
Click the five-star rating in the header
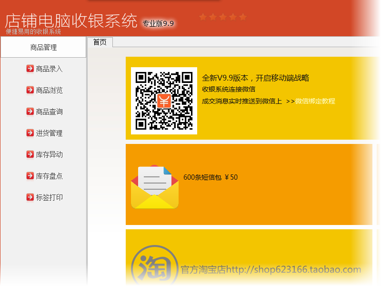223,17
